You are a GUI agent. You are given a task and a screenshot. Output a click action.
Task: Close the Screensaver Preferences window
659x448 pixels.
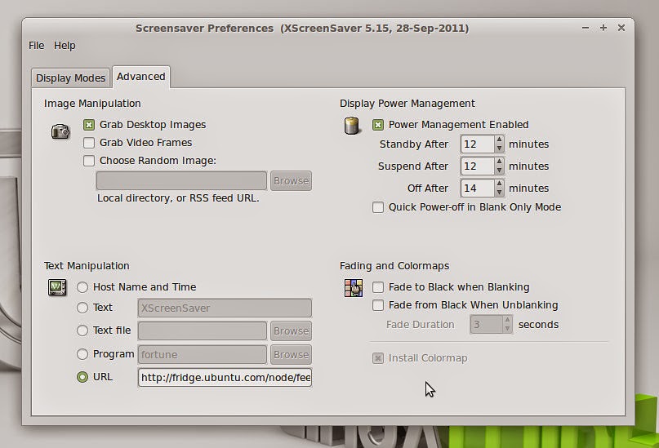pos(621,28)
